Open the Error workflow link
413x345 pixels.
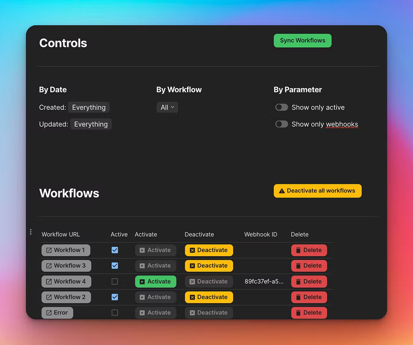point(57,313)
